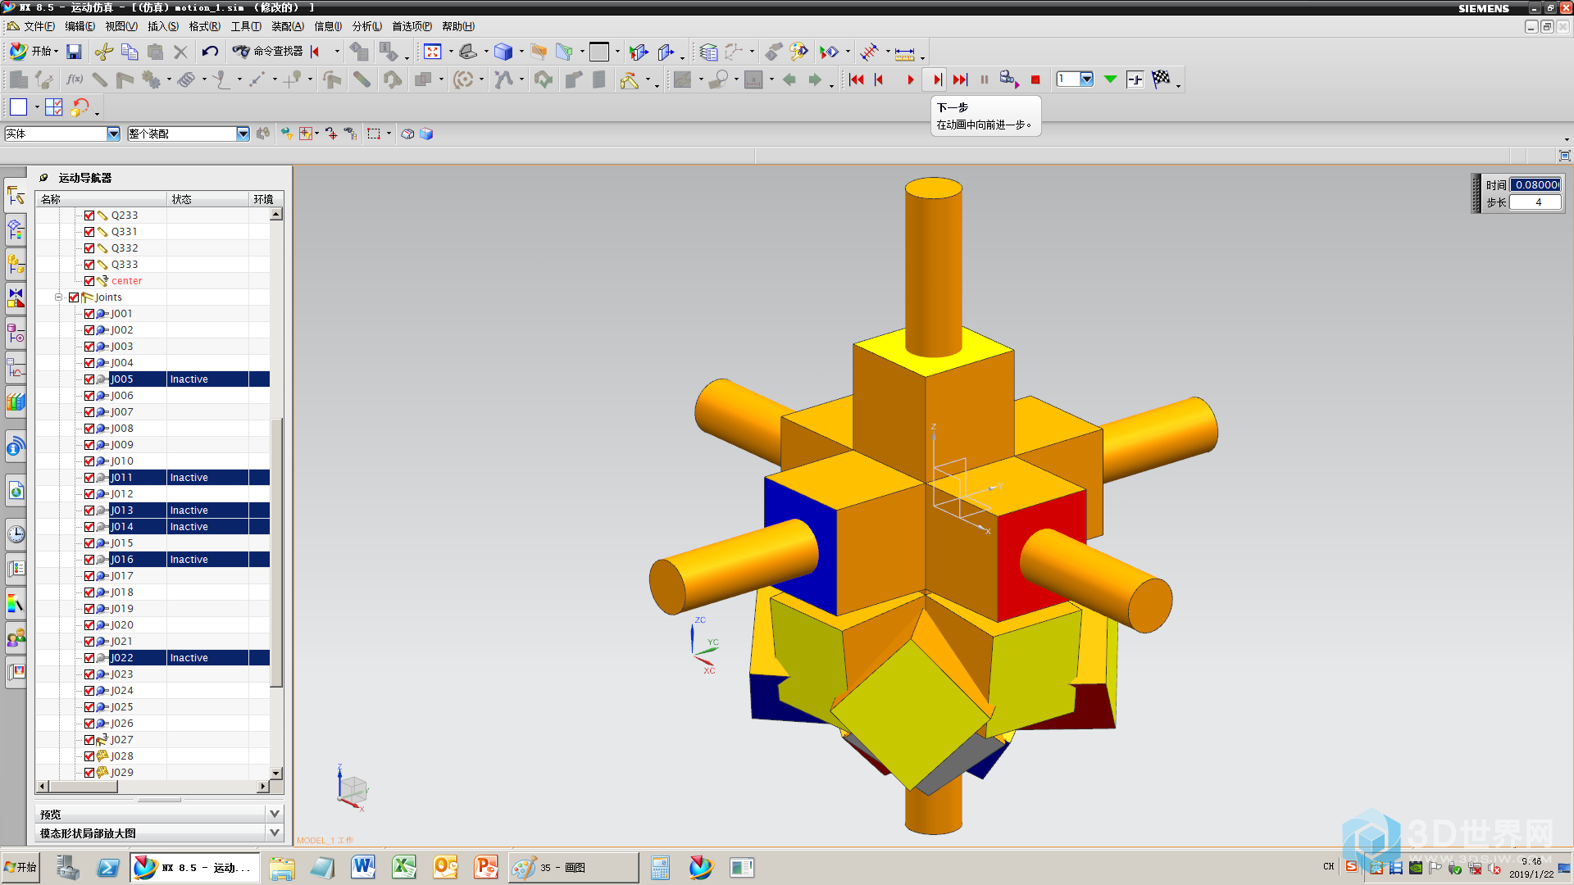Image resolution: width=1574 pixels, height=885 pixels.
Task: Select the NX 8.5 taskbar button
Action: click(x=195, y=868)
